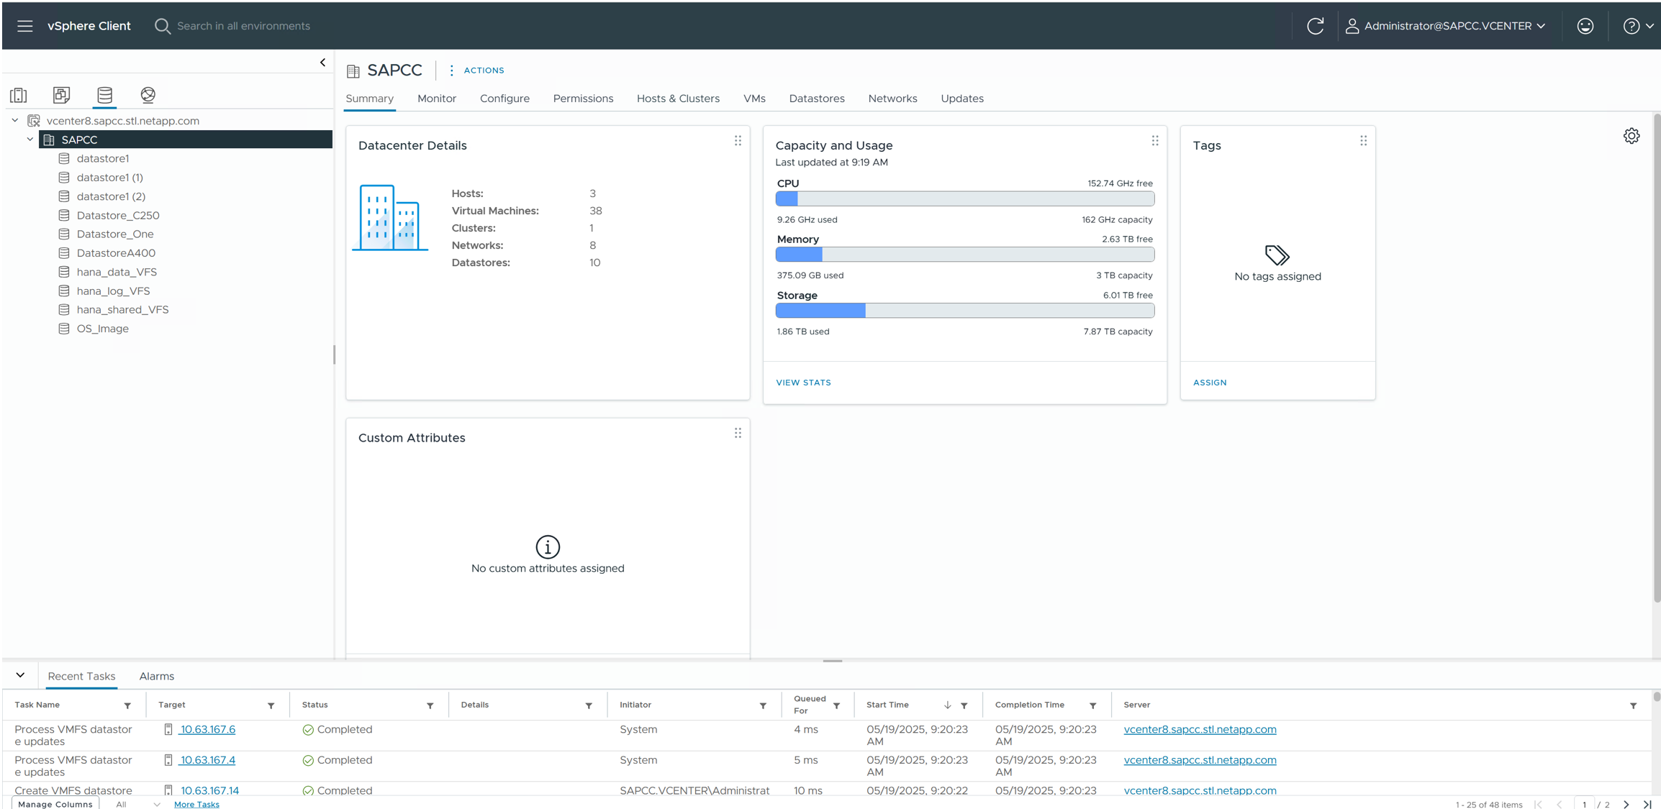Screen dimensions: 1661x809
Task: Open the feedback smiley icon
Action: pos(1585,26)
